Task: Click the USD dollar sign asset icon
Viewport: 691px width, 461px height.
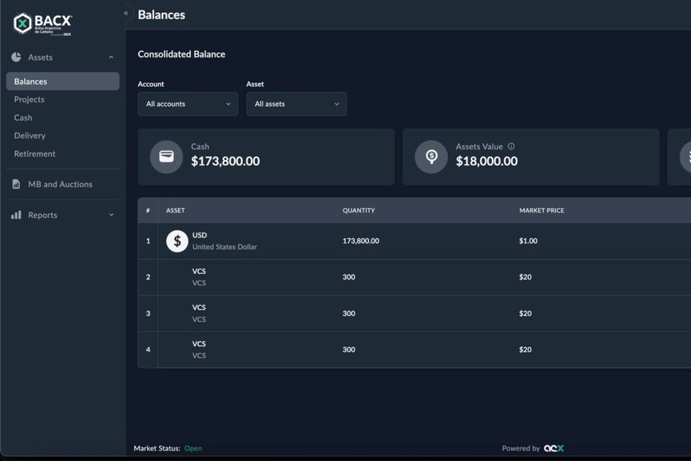Action: (x=177, y=241)
